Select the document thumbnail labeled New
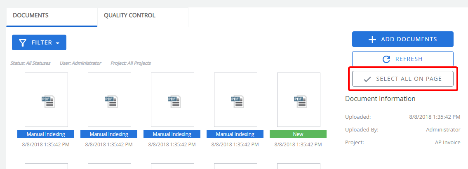The image size is (468, 169). [x=299, y=100]
